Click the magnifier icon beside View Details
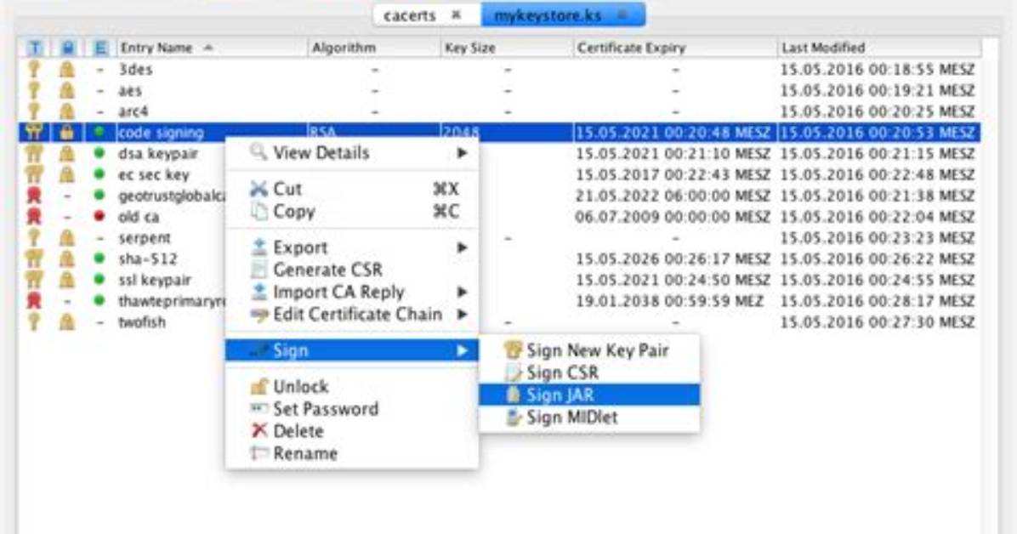This screenshot has width=1017, height=534. [259, 152]
